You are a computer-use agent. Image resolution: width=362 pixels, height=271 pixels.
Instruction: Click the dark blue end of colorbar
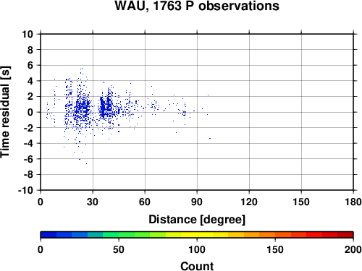pos(49,235)
